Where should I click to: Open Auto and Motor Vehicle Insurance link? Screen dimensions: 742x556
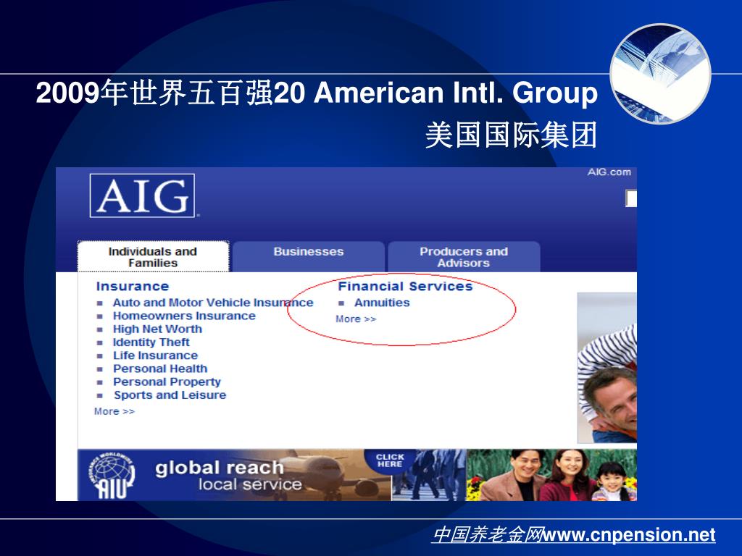click(x=213, y=303)
